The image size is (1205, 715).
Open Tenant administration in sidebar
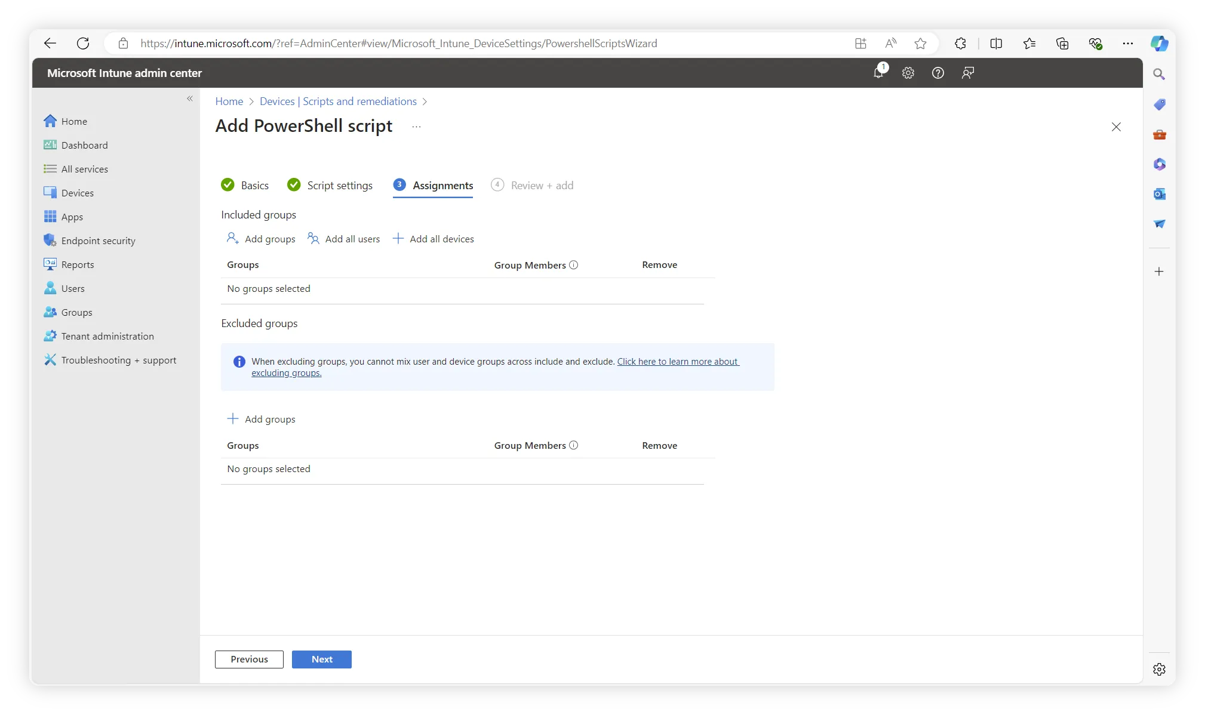107,336
